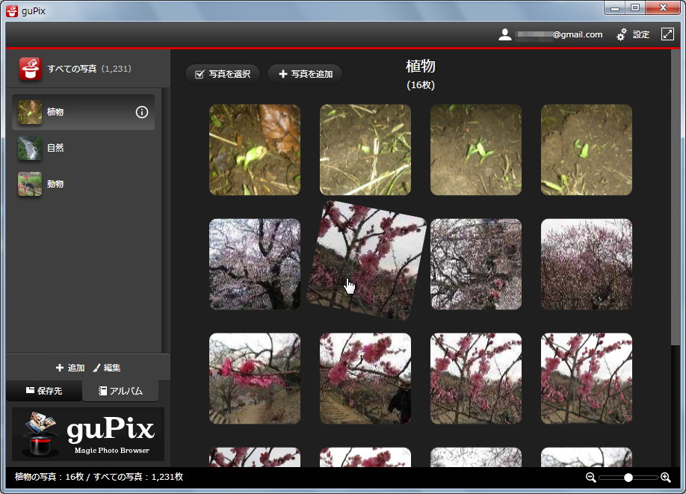Click 追加 to add an album
Viewport: 686px width, 494px height.
point(70,368)
